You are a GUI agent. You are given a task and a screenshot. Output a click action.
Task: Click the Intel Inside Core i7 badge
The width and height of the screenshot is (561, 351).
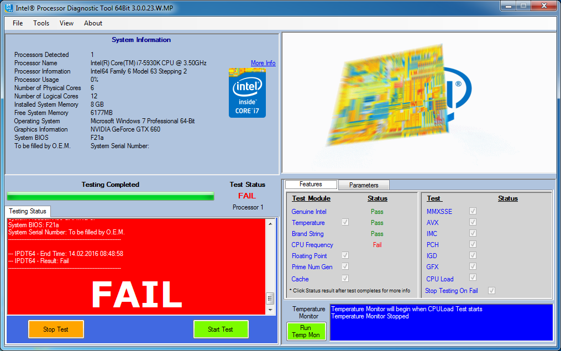point(247,93)
